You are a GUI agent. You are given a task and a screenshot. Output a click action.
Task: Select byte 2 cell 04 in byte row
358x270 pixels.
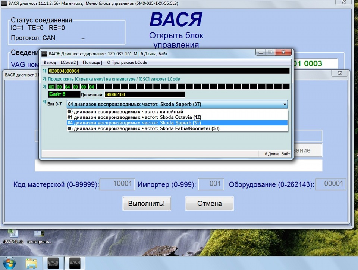pyautogui.click(x=67, y=87)
